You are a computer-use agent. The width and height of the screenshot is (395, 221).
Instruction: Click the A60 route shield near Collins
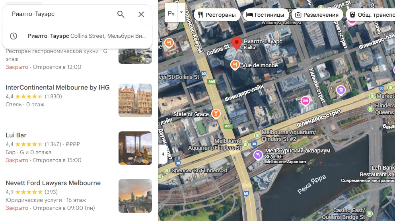tap(212, 82)
